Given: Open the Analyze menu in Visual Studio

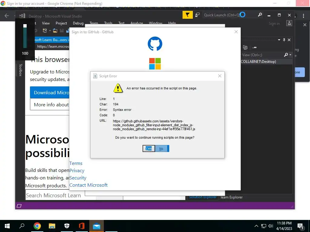Looking at the screenshot, I should pyautogui.click(x=137, y=23).
